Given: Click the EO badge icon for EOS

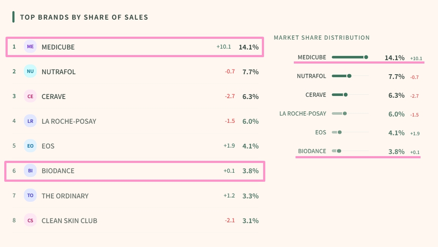Looking at the screenshot, I should pos(30,146).
